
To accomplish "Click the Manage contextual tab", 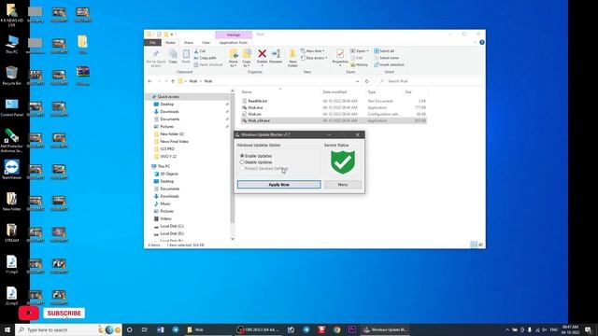I will pyautogui.click(x=234, y=35).
